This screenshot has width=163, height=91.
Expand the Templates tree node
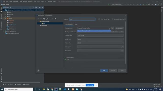tap(38, 26)
